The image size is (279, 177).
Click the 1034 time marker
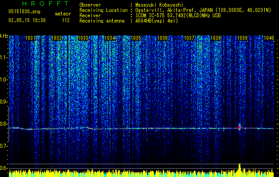[x=110, y=38]
